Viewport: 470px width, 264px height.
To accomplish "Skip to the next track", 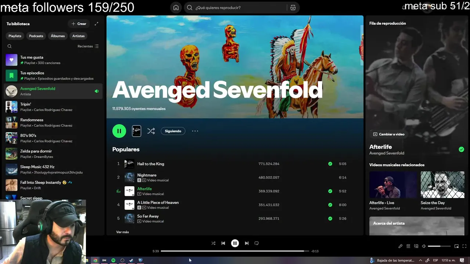I will (x=247, y=243).
